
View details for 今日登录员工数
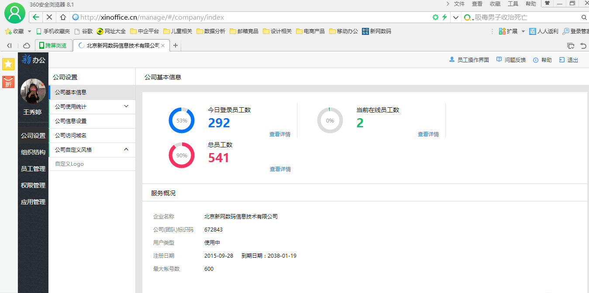tap(280, 134)
